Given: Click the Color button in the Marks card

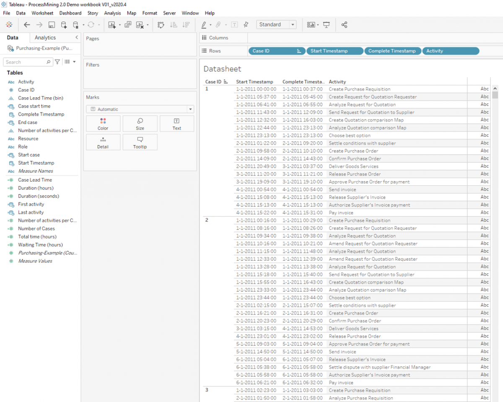Looking at the screenshot, I should pos(103,123).
